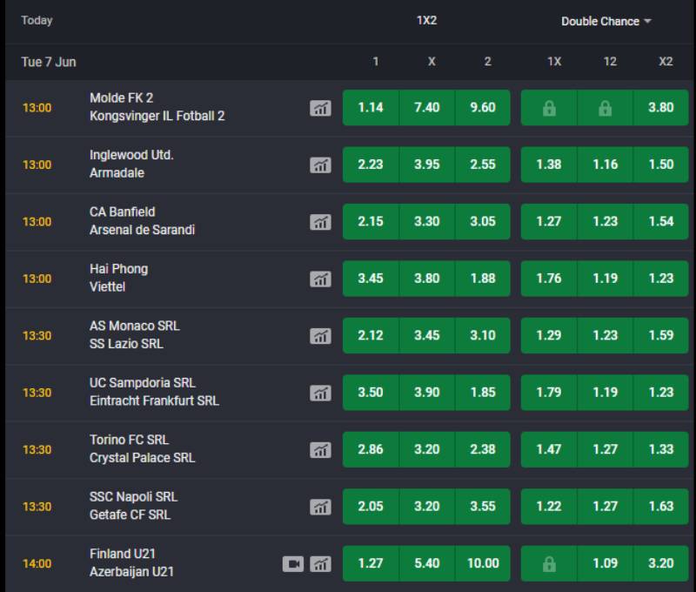Click the 13:30 time for UC Sampdoria SRL
The width and height of the screenshot is (696, 592).
[35, 392]
